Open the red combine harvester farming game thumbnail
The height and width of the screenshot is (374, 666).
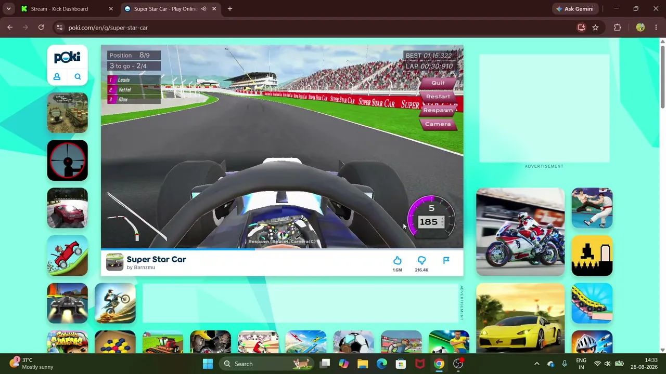[x=163, y=342]
